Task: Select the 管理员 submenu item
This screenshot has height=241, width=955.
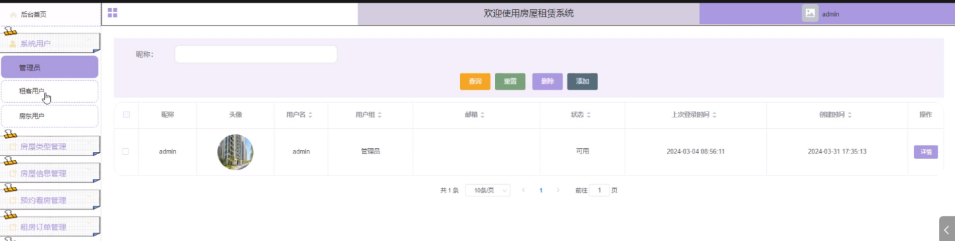Action: click(x=50, y=67)
